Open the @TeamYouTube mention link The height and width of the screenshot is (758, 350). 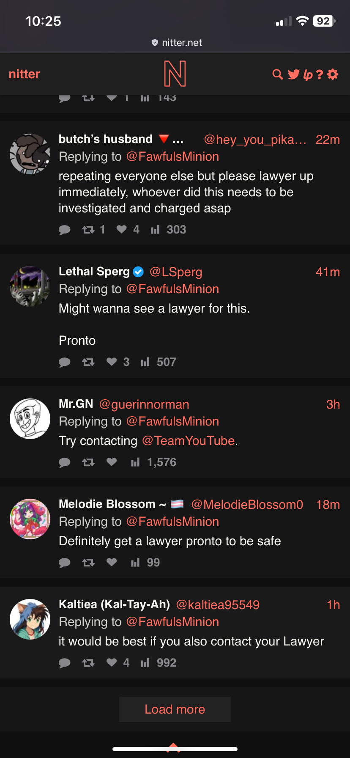pyautogui.click(x=189, y=441)
